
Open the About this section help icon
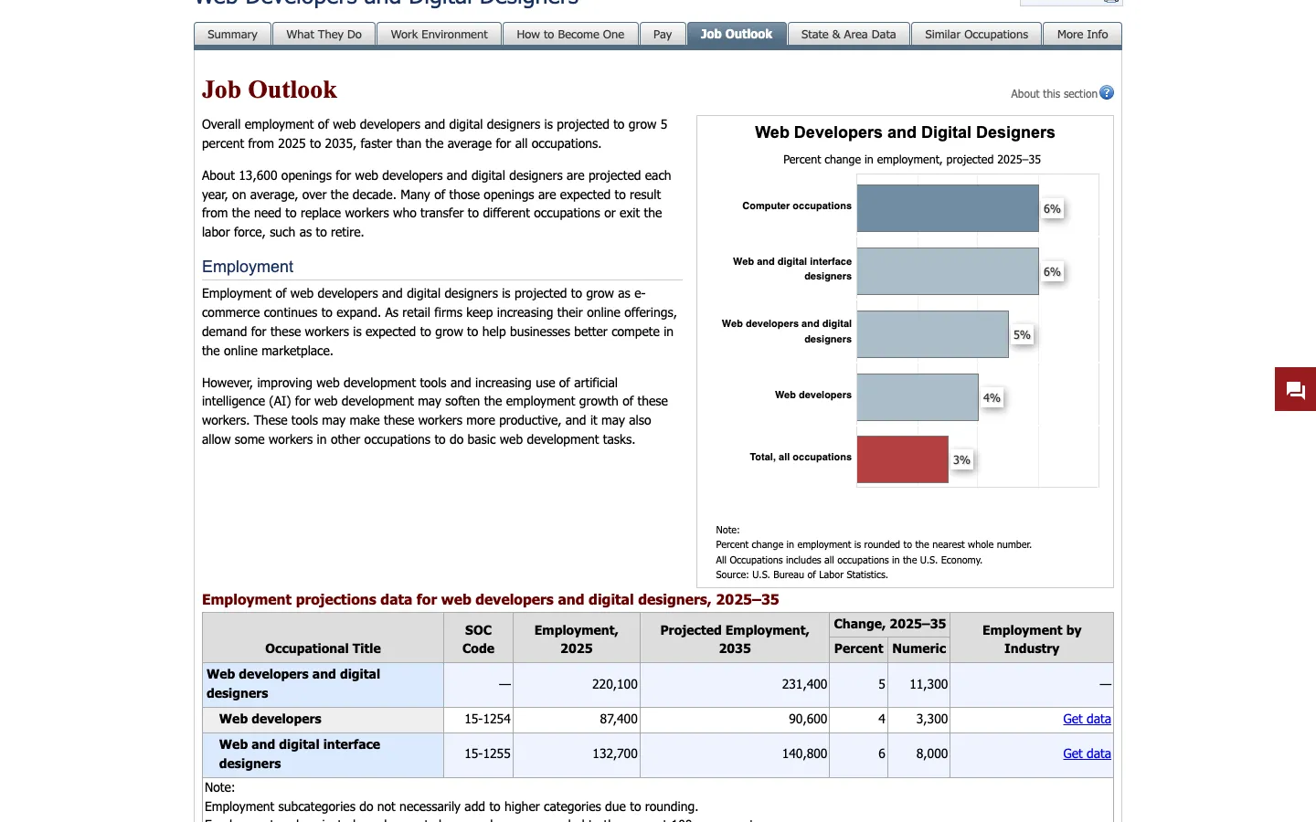pos(1107,93)
